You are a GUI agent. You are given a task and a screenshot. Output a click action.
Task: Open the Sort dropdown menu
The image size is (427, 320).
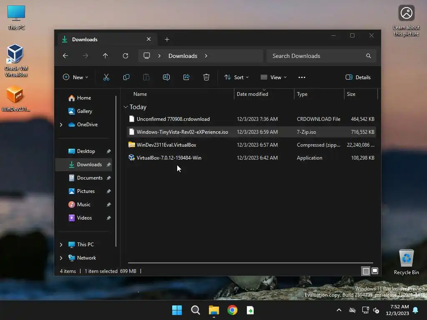236,77
